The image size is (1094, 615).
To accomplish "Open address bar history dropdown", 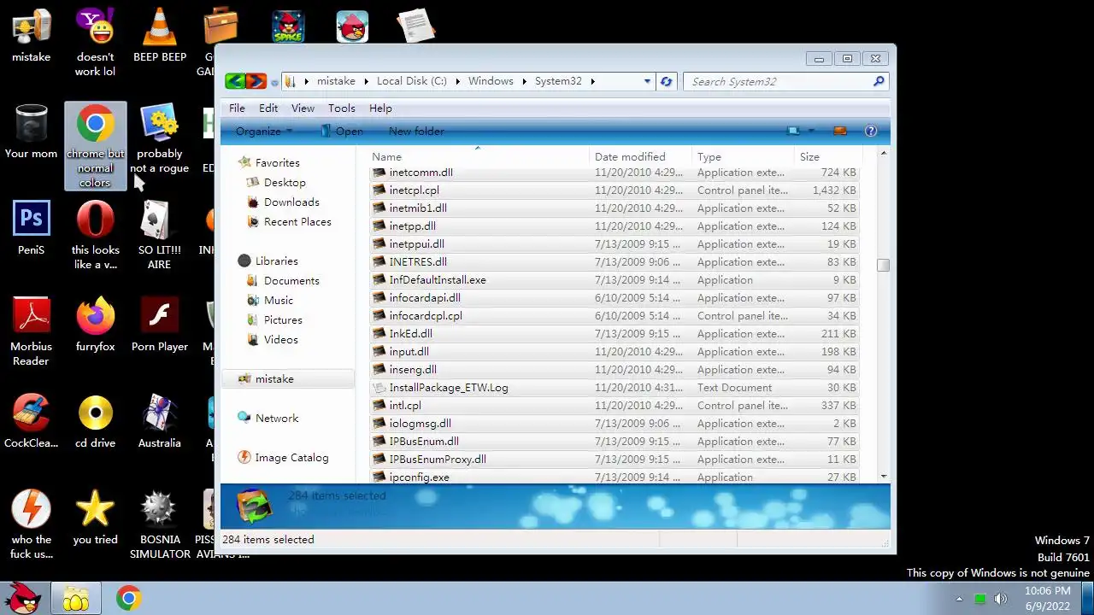I will (x=647, y=81).
